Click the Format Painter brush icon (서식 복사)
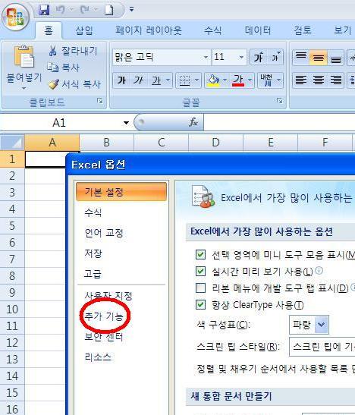Viewport: 355px width, 415px height. (54, 84)
